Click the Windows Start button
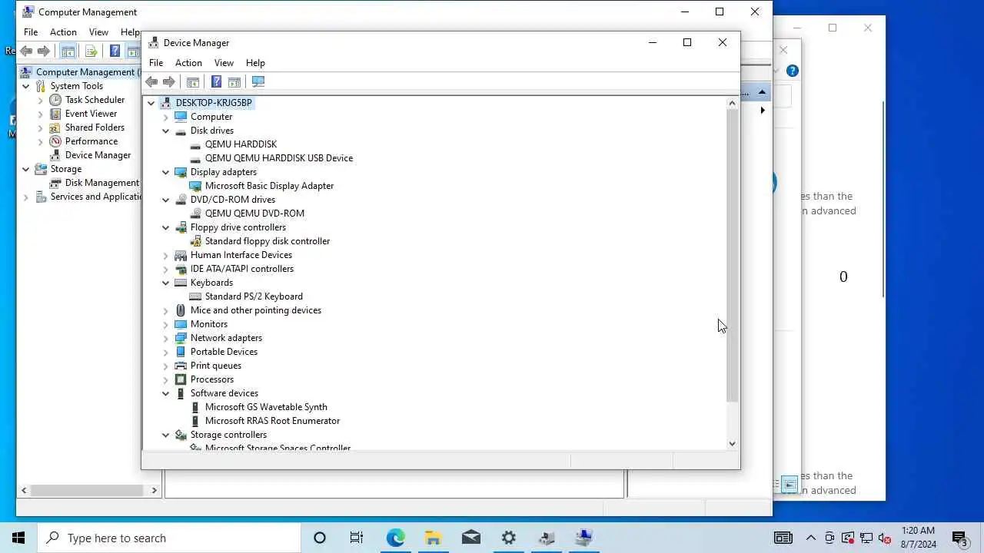 (18, 538)
